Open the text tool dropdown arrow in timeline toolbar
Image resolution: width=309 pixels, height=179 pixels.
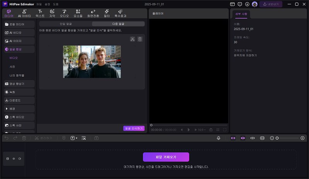[76, 138]
